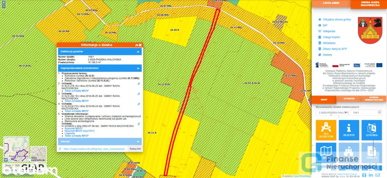Collapse the Zagospodarowanie przestrzenne section
Image resolution: width=387 pixels, height=178 pixels.
[138, 68]
